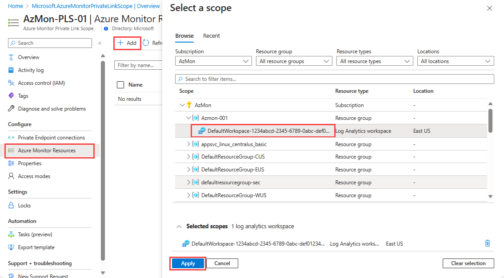This screenshot has width=504, height=278.
Task: Select the DefaultWorkspace Log Analytics workspace row
Action: pos(331,131)
